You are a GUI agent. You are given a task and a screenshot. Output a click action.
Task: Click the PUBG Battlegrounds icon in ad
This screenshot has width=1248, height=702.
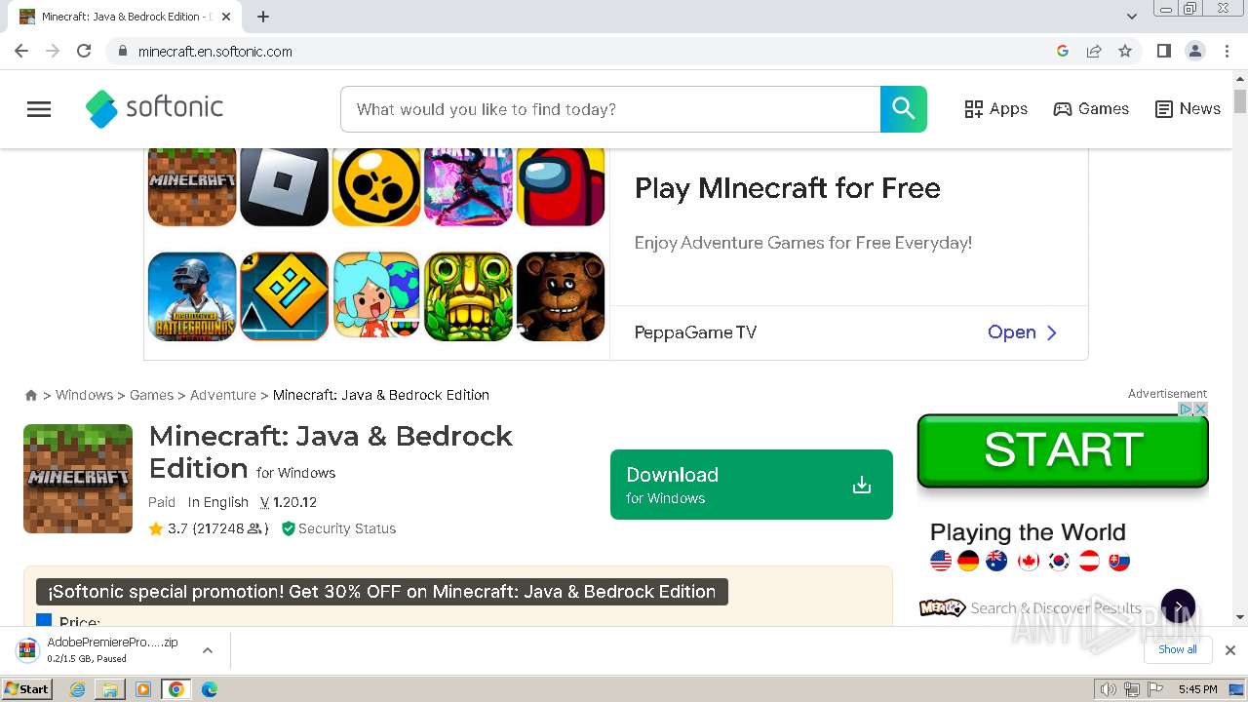point(192,296)
